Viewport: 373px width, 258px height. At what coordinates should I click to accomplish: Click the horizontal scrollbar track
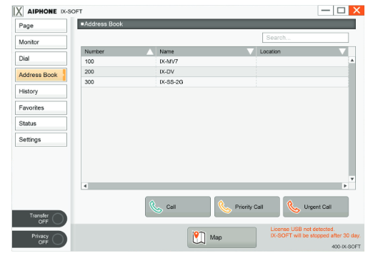(215, 186)
